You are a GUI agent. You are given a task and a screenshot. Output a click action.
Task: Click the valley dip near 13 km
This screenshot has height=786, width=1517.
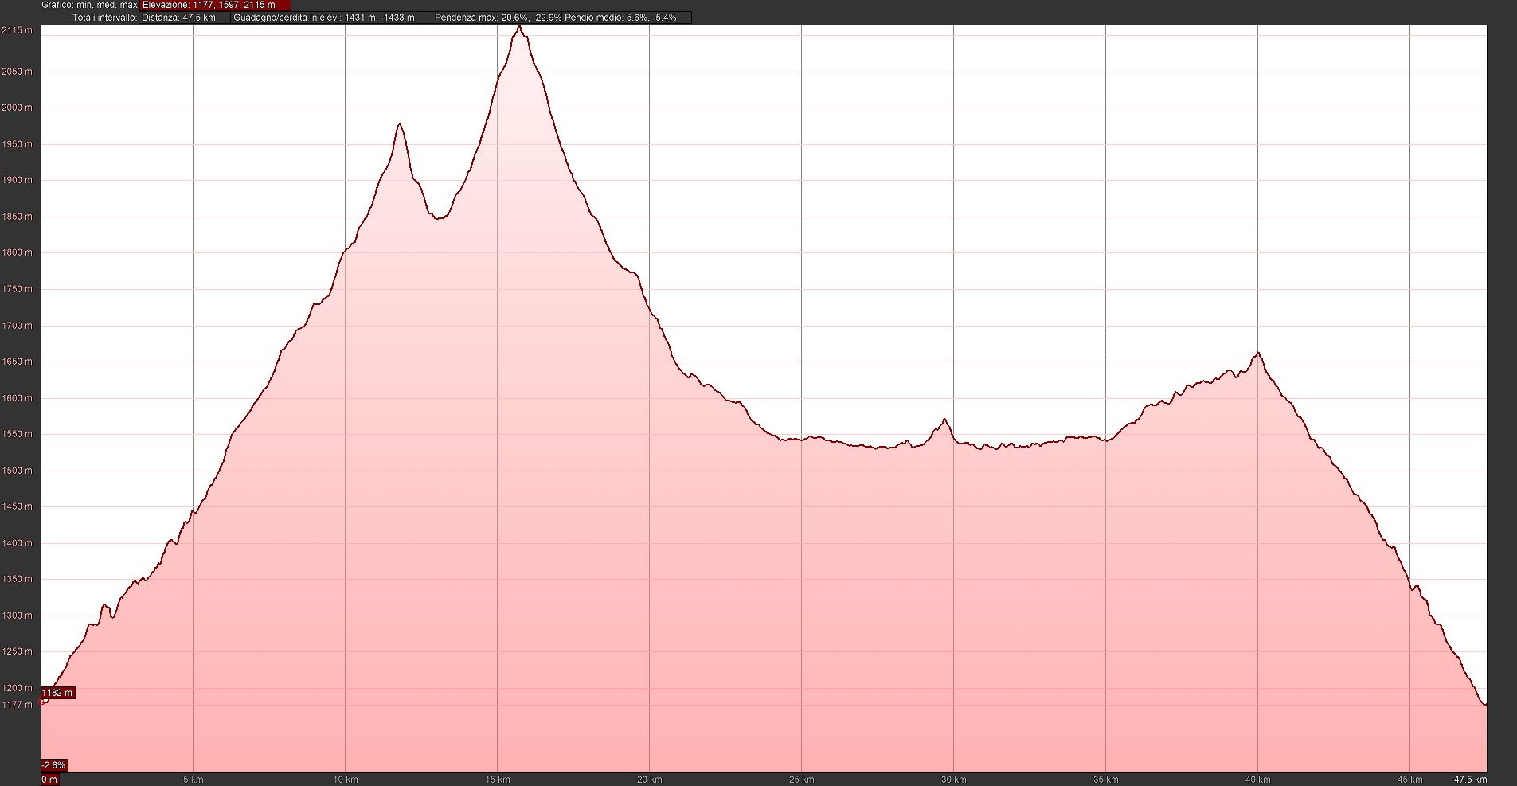pyautogui.click(x=439, y=217)
